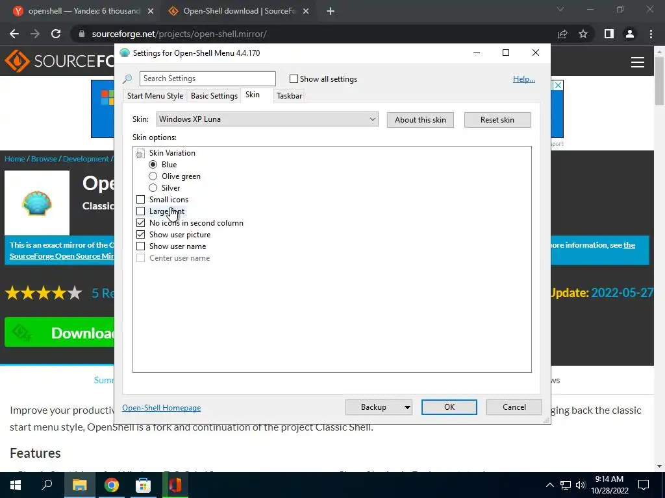
Task: Open Chrome side panel icon
Action: [609, 34]
